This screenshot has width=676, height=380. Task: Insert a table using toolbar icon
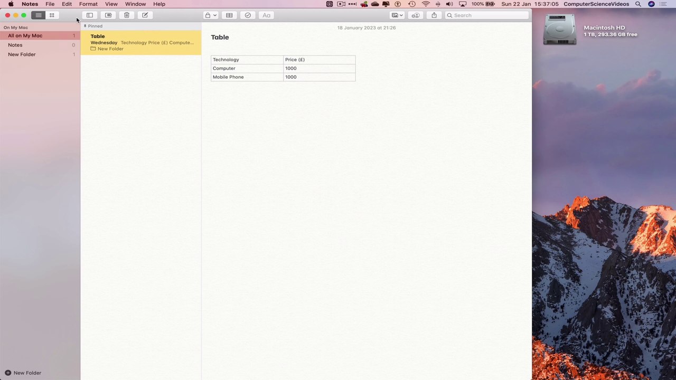(x=229, y=15)
